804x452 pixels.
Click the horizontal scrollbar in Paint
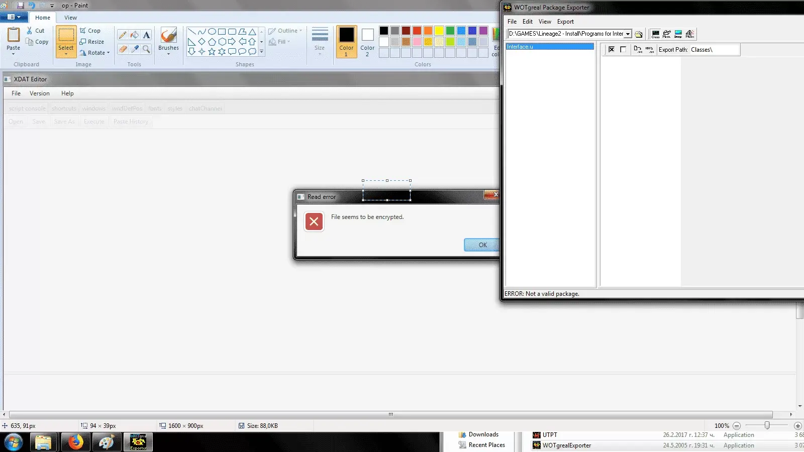[390, 414]
